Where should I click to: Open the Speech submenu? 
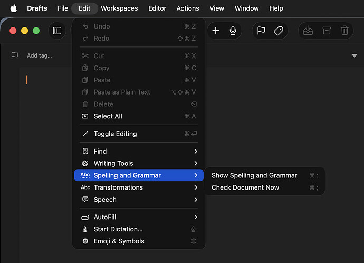pyautogui.click(x=139, y=200)
